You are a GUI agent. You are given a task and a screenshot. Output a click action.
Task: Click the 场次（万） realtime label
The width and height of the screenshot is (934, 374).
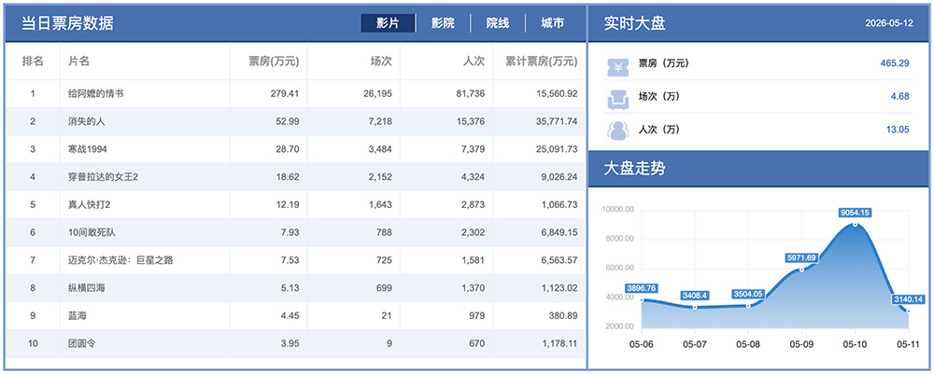tap(658, 96)
